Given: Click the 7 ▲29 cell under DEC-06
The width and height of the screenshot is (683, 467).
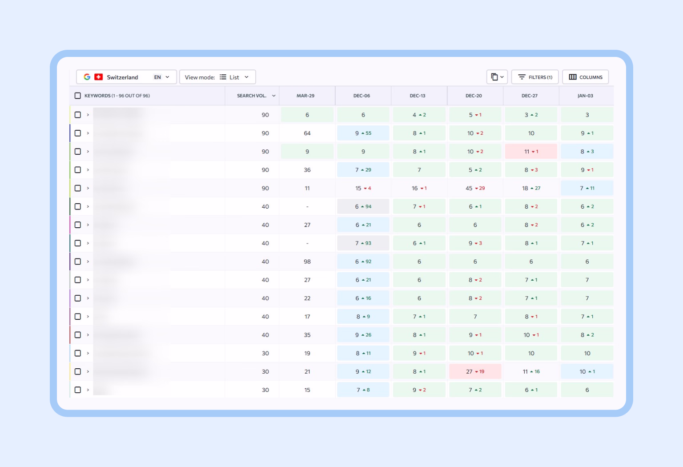Looking at the screenshot, I should (363, 170).
